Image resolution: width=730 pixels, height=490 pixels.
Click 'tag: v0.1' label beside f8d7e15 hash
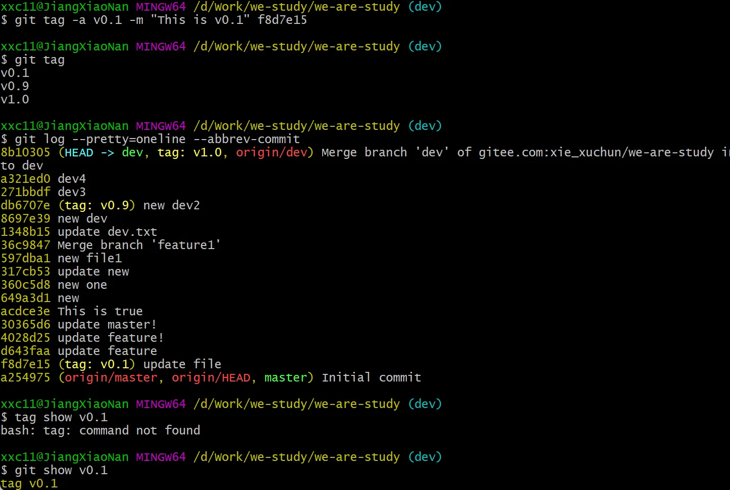[97, 364]
